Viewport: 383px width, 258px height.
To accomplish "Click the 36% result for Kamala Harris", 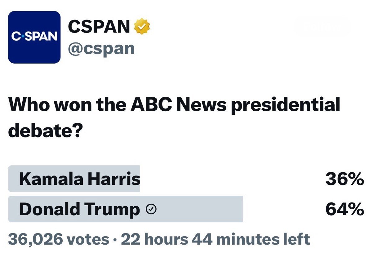I will 345,179.
